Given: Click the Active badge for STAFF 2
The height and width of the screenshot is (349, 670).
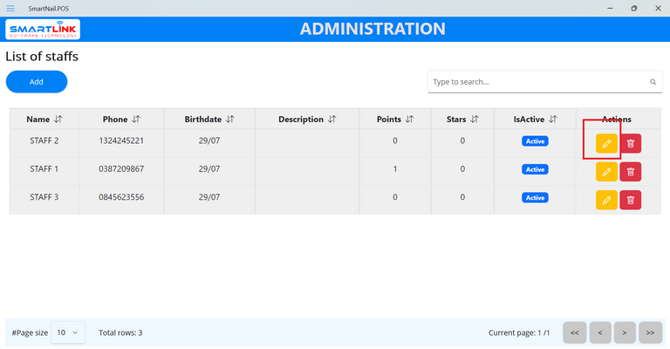Looking at the screenshot, I should click(535, 141).
